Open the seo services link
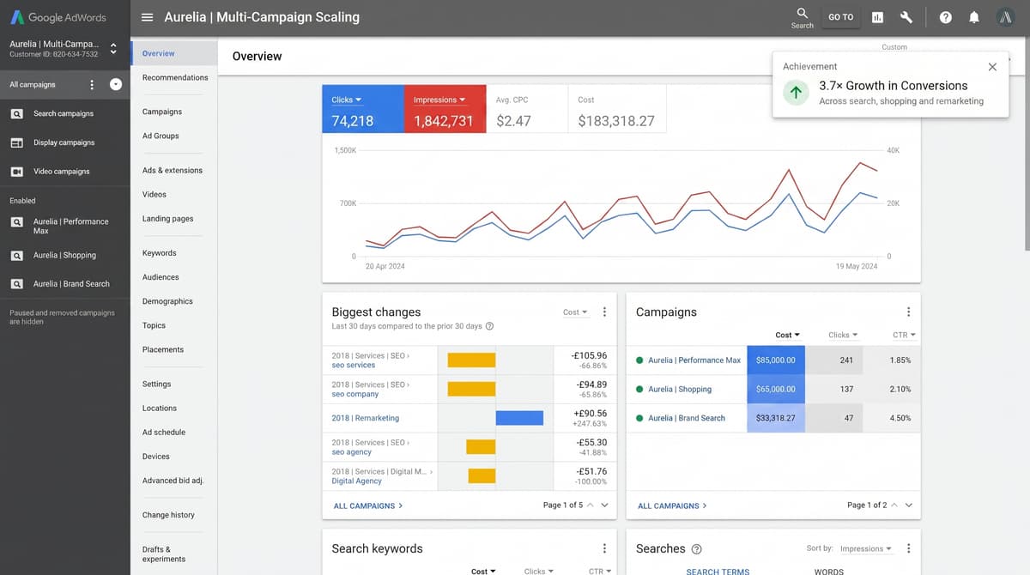 (354, 366)
